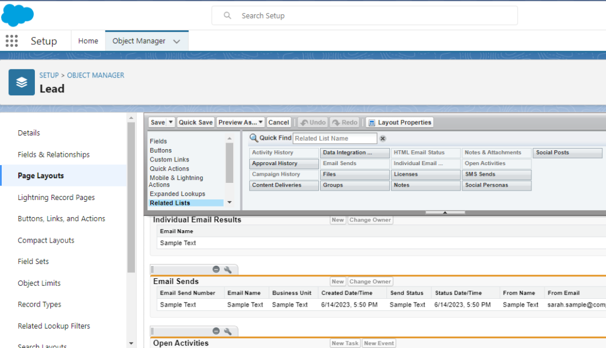Image resolution: width=606 pixels, height=348 pixels.
Task: Open the App Launcher waffle icon
Action: click(11, 40)
